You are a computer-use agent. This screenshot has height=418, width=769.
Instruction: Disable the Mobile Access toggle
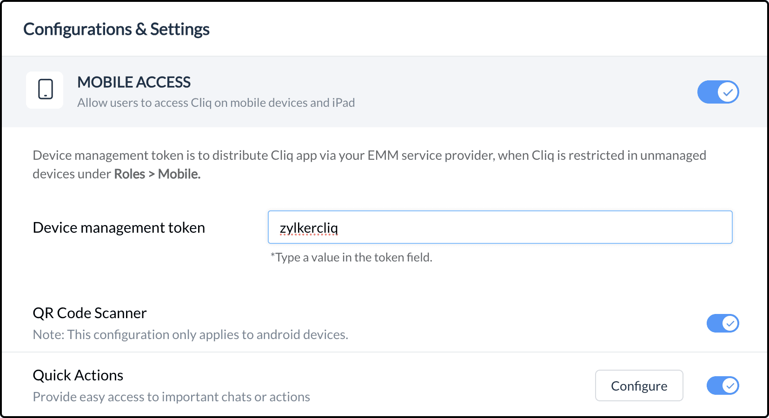click(718, 92)
